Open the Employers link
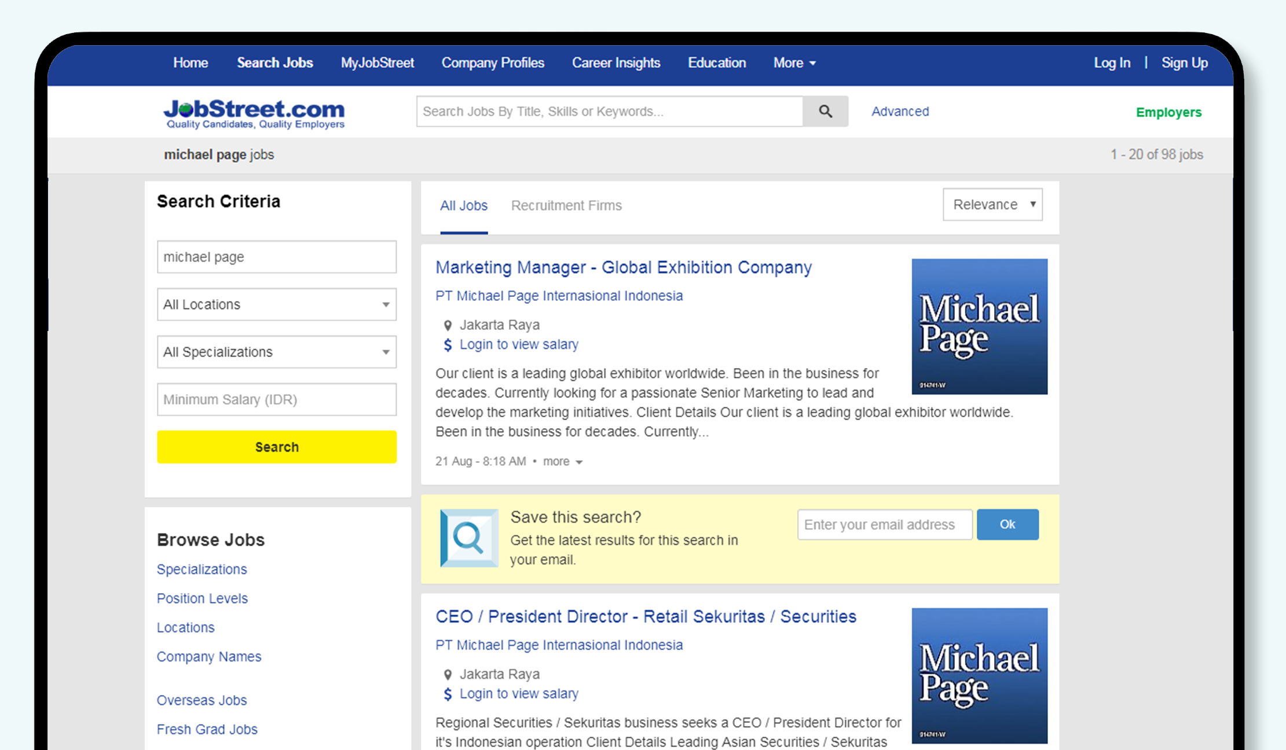Screen dimensions: 1286x750 [1168, 112]
